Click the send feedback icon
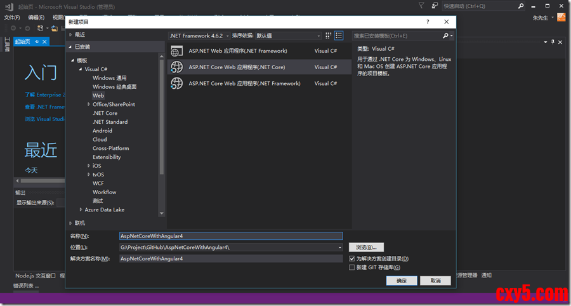This screenshot has width=571, height=306. [x=435, y=6]
